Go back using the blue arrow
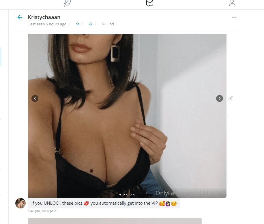The width and height of the screenshot is (264, 224). click(x=20, y=17)
